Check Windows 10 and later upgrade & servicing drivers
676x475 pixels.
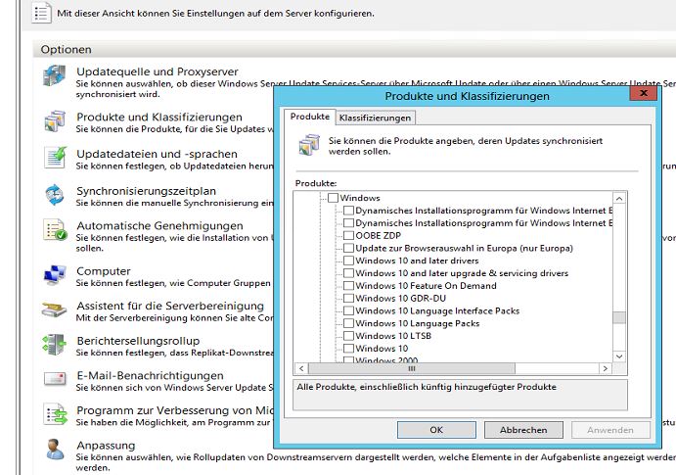(x=349, y=273)
